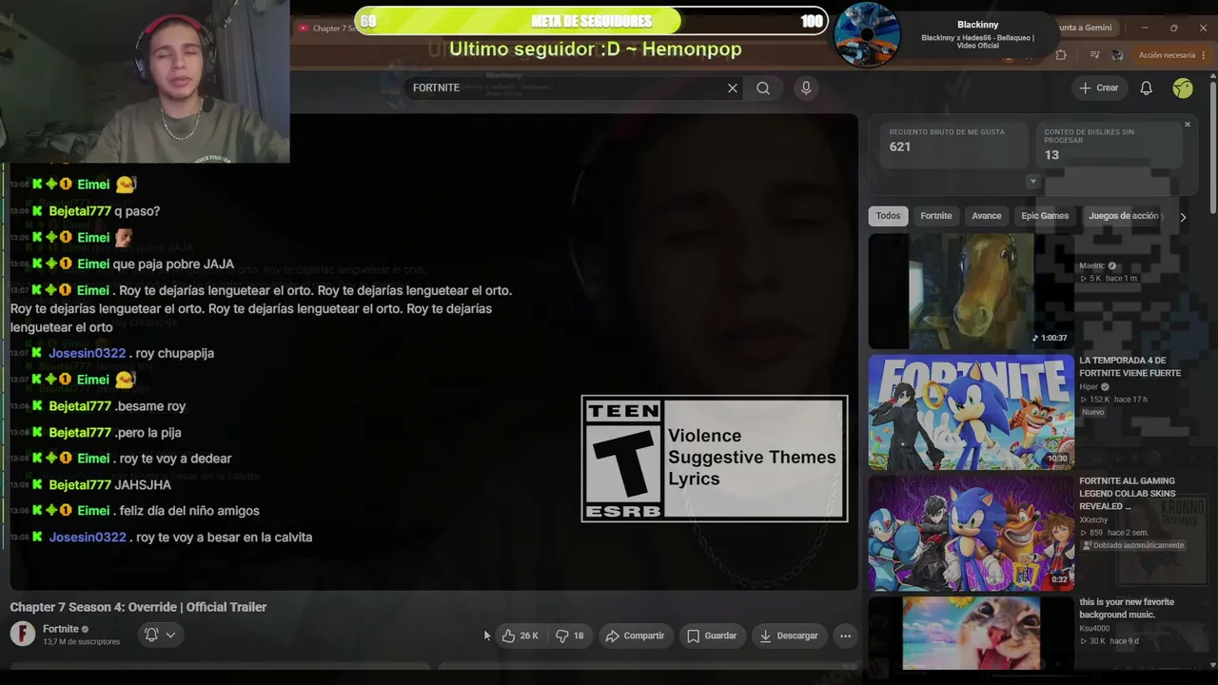Click the '13,7 M de suscriptores' text
The width and height of the screenshot is (1218, 685).
tap(82, 642)
